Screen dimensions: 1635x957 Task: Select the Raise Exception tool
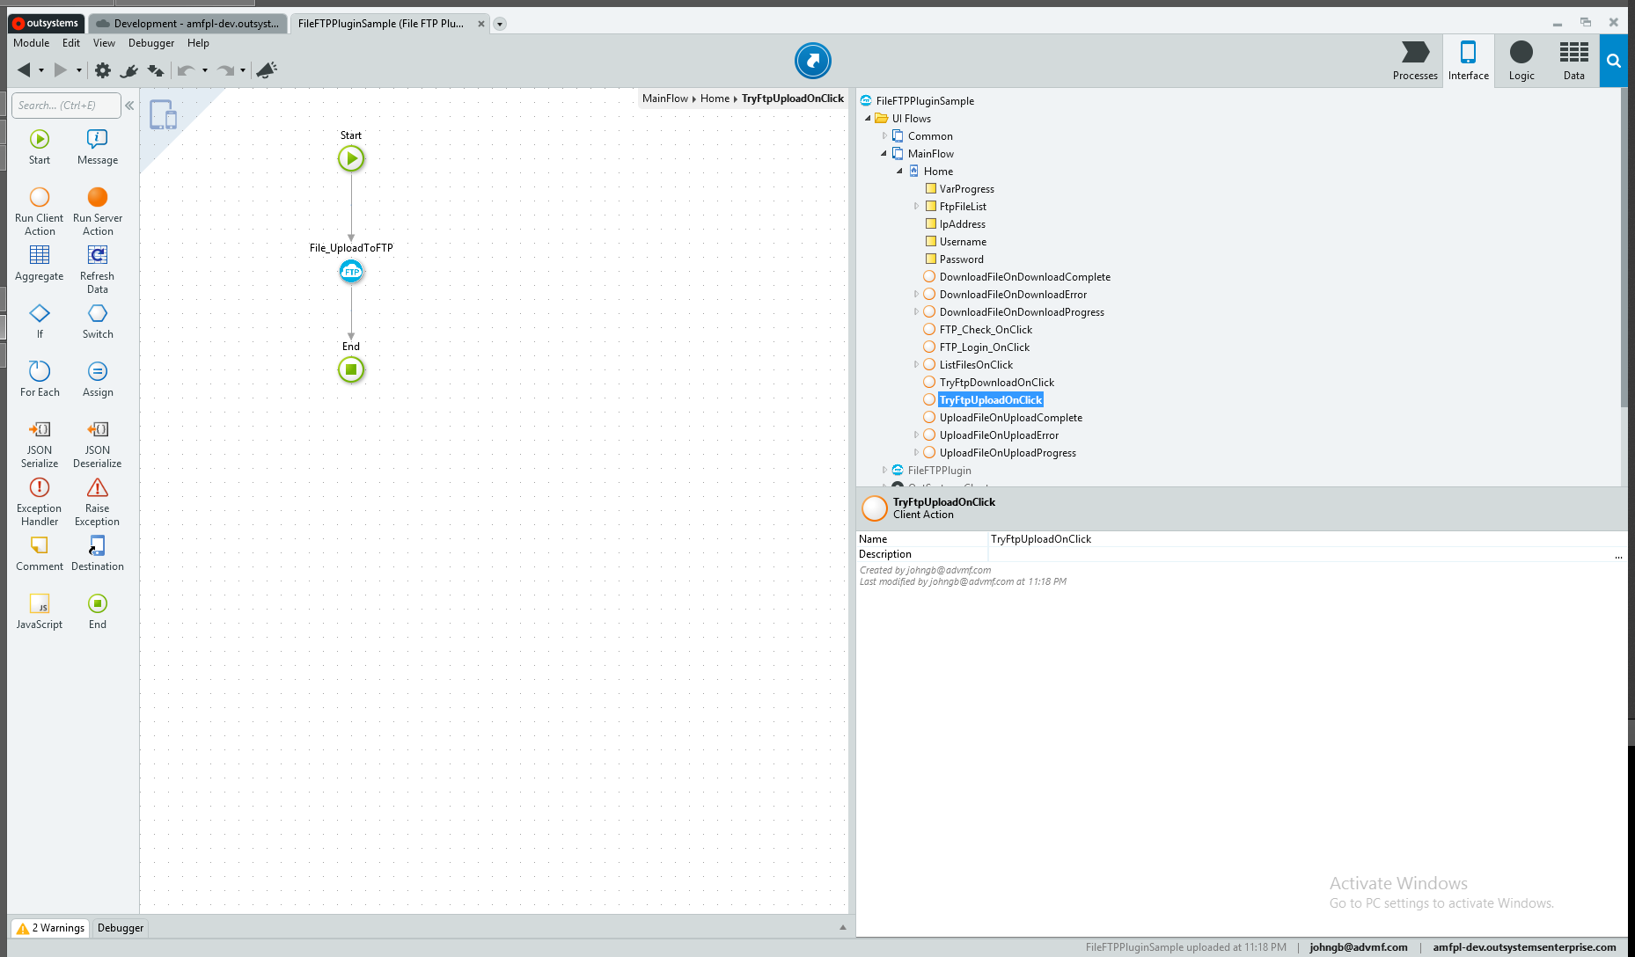click(x=98, y=501)
